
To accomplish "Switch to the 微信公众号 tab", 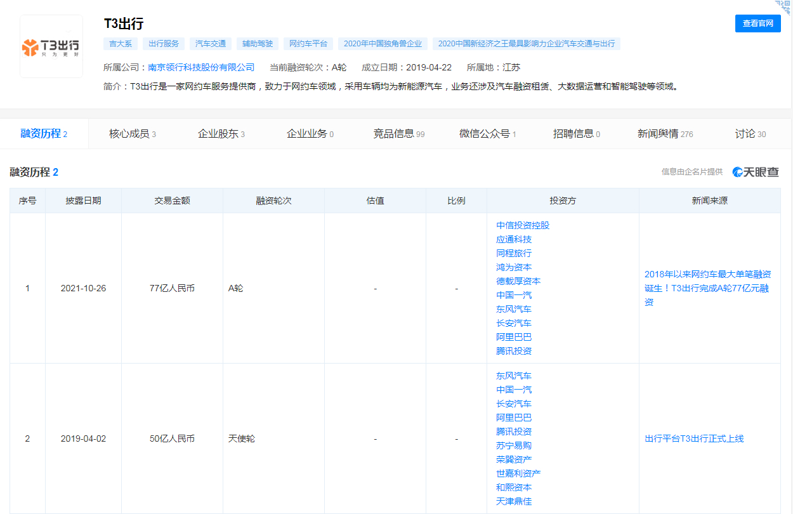I will coord(487,134).
